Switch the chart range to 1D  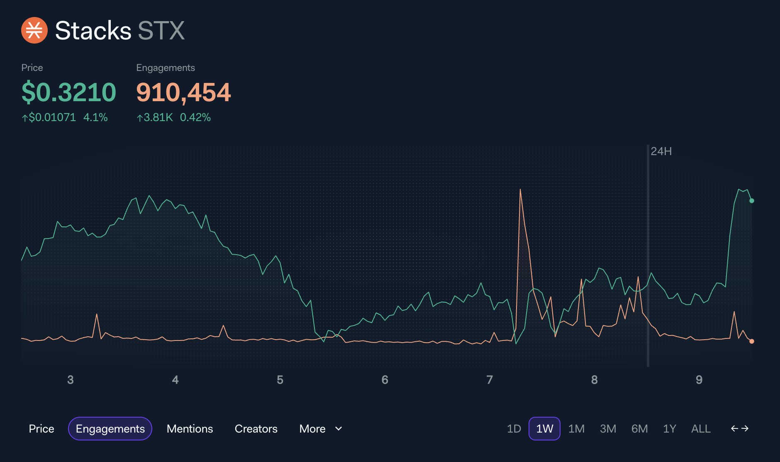coord(514,428)
